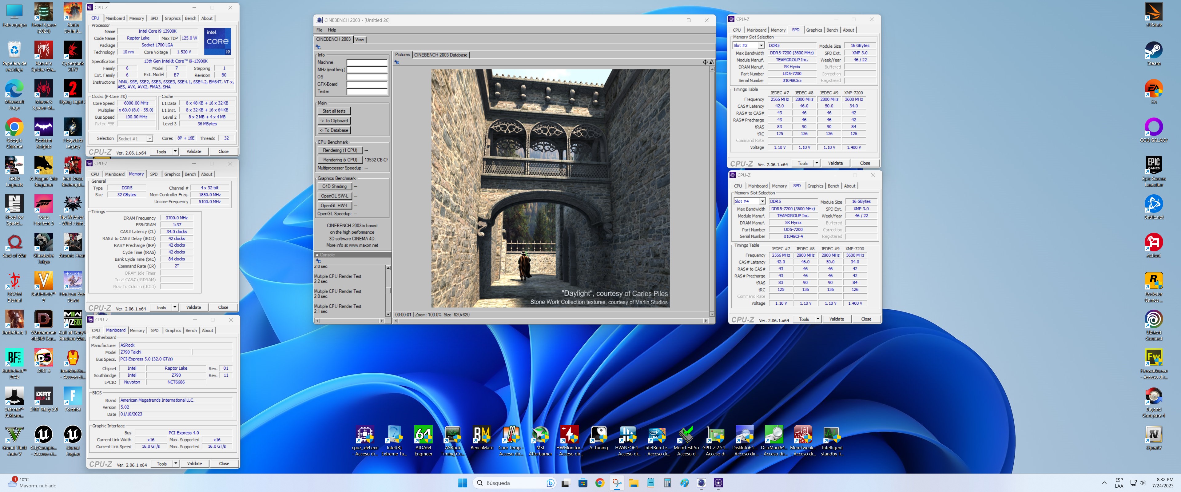Open the MSI Afterburner desktop shortcut
Image resolution: width=1181 pixels, height=492 pixels.
point(540,441)
